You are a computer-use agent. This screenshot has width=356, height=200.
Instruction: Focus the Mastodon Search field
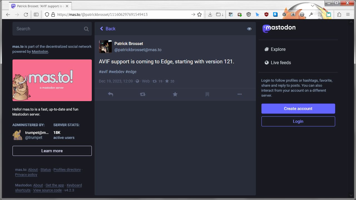click(52, 29)
